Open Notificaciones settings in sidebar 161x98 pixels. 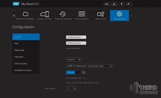pyautogui.click(x=26, y=63)
